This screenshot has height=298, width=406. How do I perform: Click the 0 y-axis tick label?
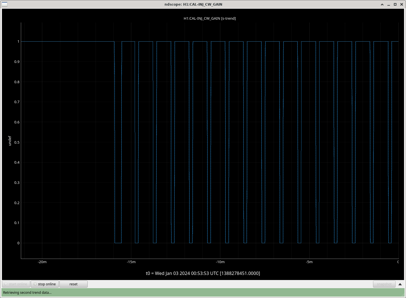coord(18,243)
